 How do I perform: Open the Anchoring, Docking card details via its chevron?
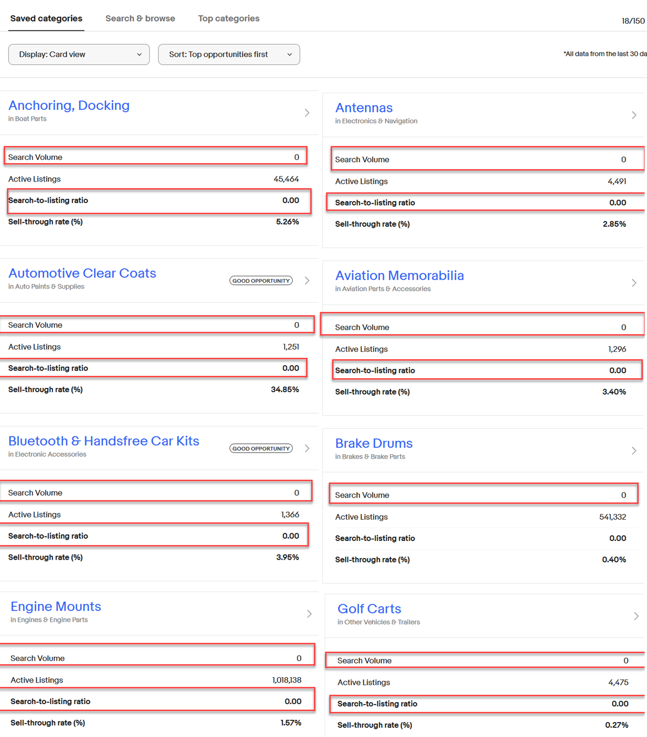(x=307, y=113)
